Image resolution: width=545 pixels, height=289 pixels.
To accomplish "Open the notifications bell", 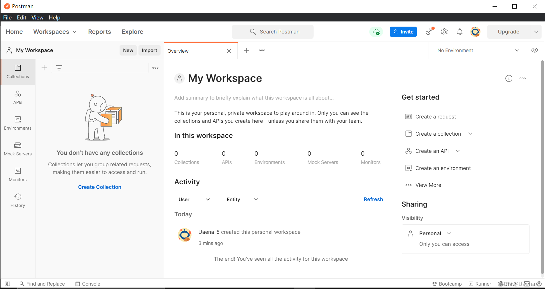I will tap(460, 32).
